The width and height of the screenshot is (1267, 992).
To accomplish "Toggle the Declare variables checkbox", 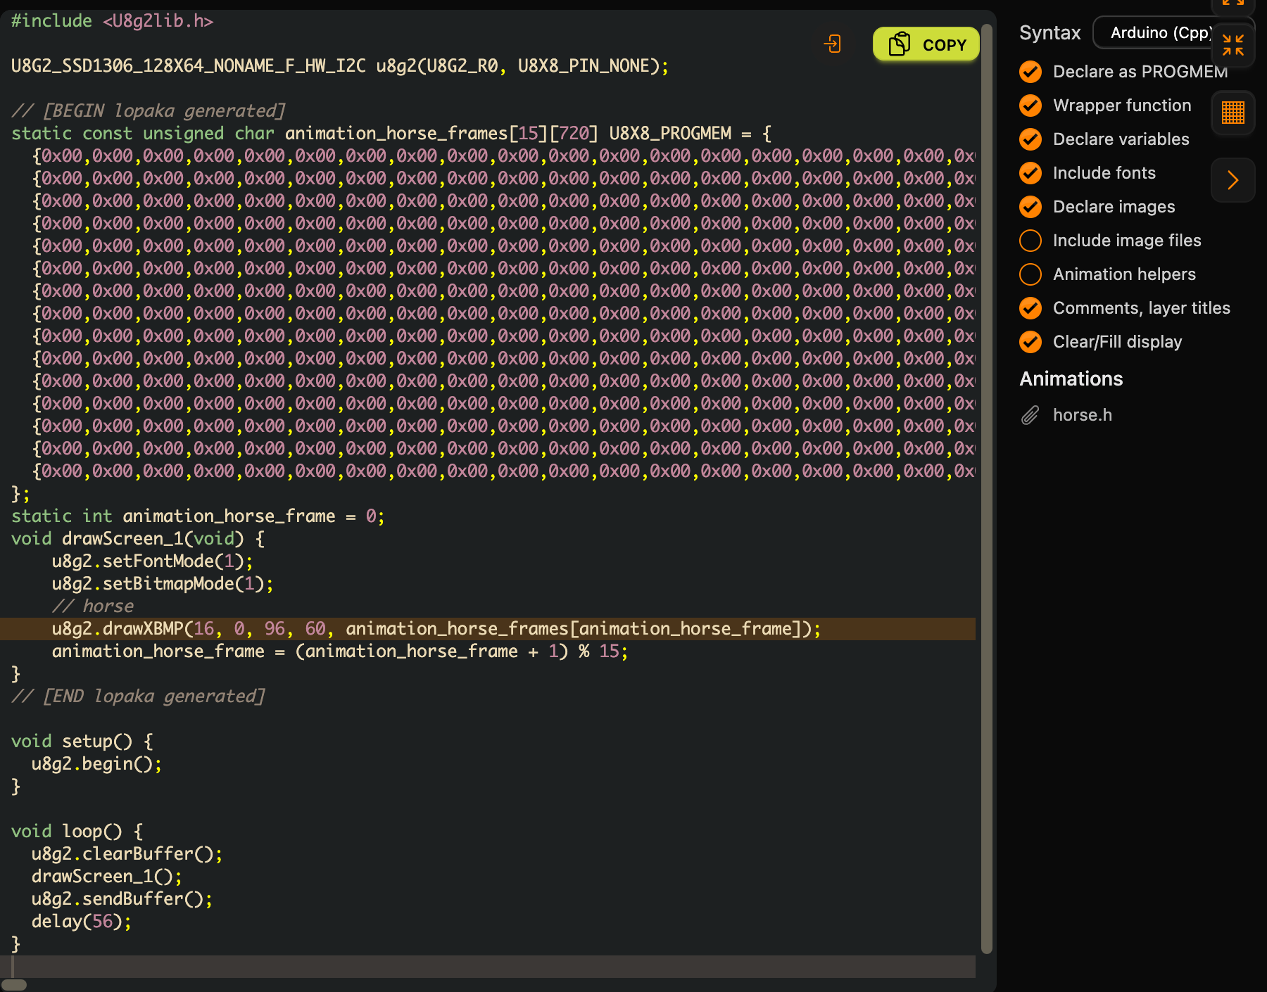I will click(x=1030, y=139).
